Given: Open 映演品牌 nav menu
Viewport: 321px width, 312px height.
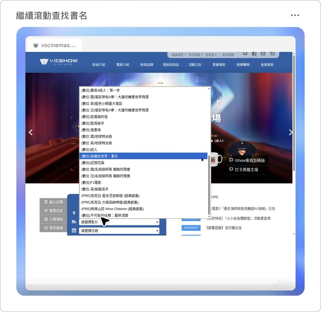Looking at the screenshot, I should tap(147, 65).
